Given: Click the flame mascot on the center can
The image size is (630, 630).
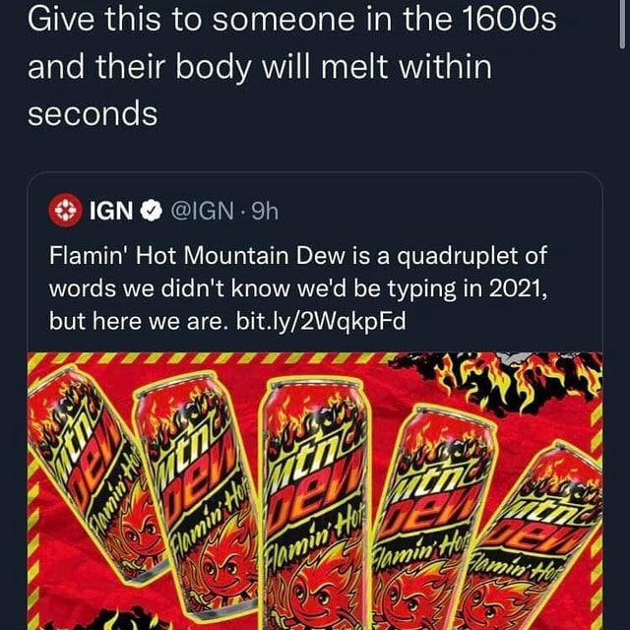Looking at the screenshot, I should point(317,591).
